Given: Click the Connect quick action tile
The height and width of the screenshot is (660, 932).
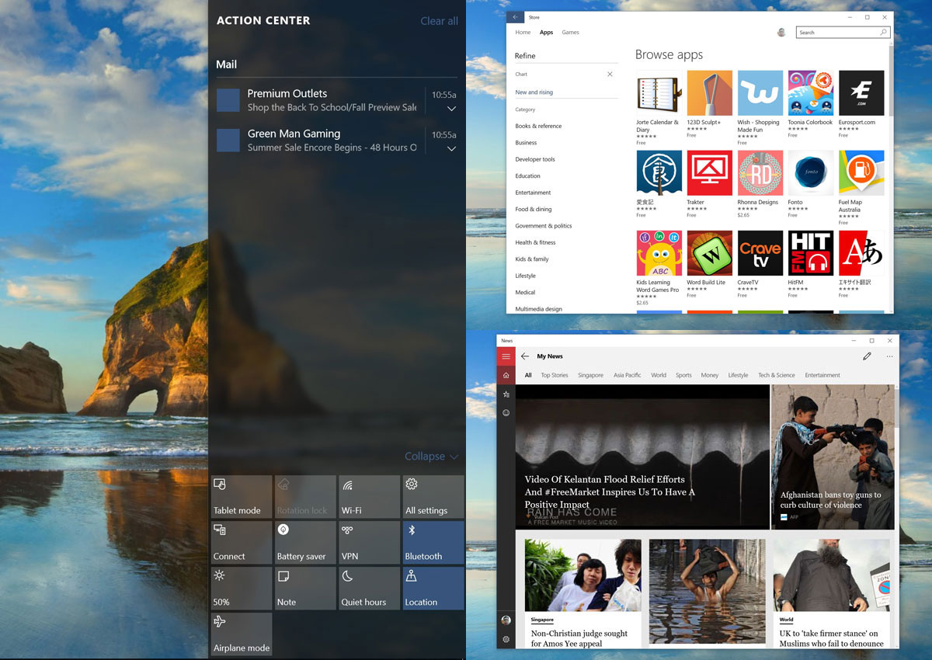Looking at the screenshot, I should tap(242, 543).
